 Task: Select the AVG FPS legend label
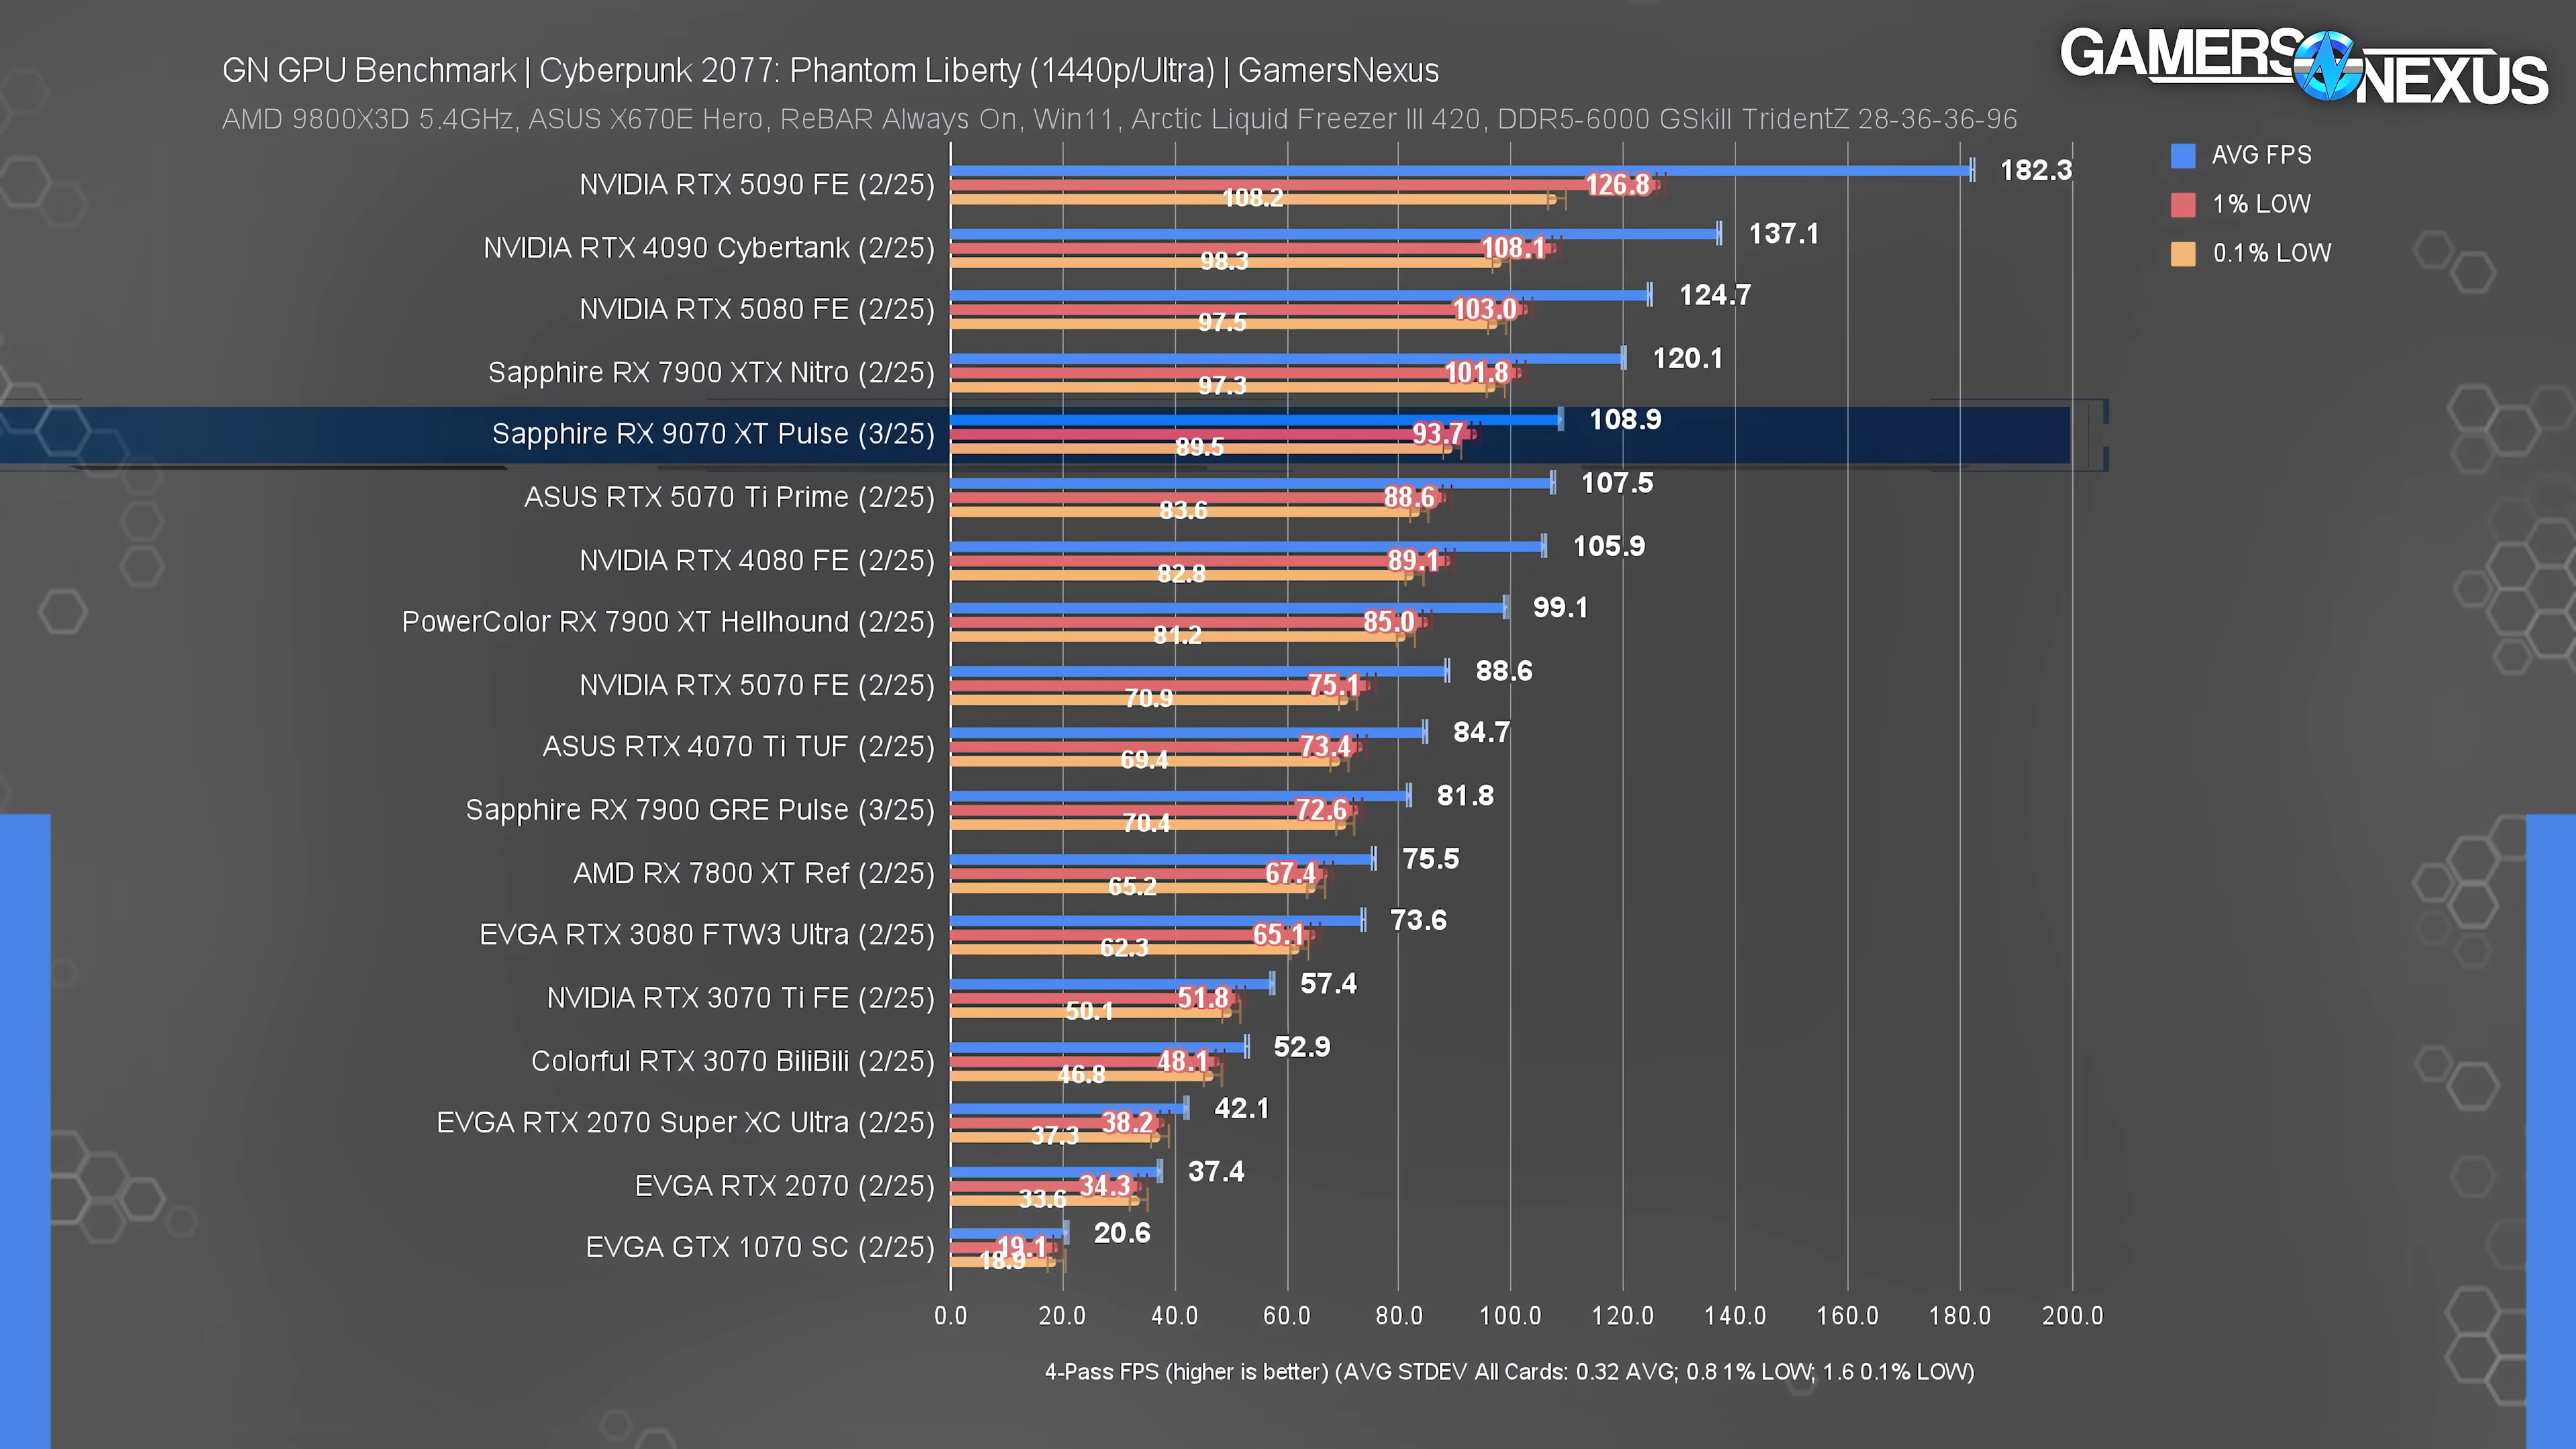click(2262, 155)
